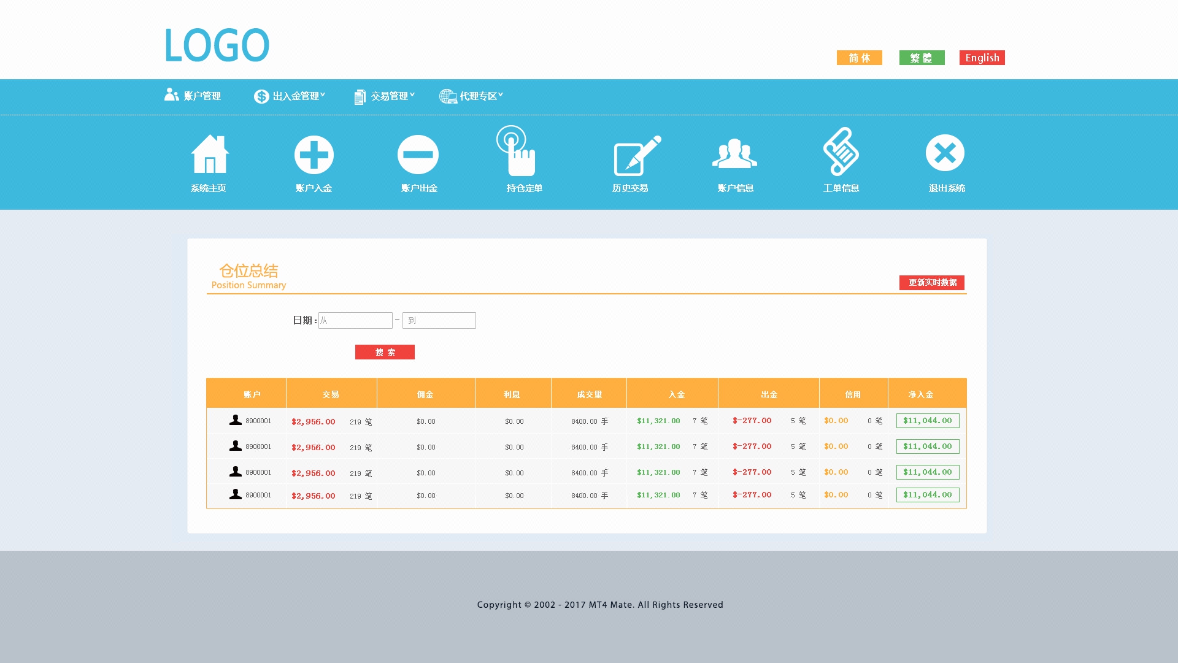Image resolution: width=1178 pixels, height=663 pixels.
Task: Click the 账户出金 minus icon
Action: [418, 155]
